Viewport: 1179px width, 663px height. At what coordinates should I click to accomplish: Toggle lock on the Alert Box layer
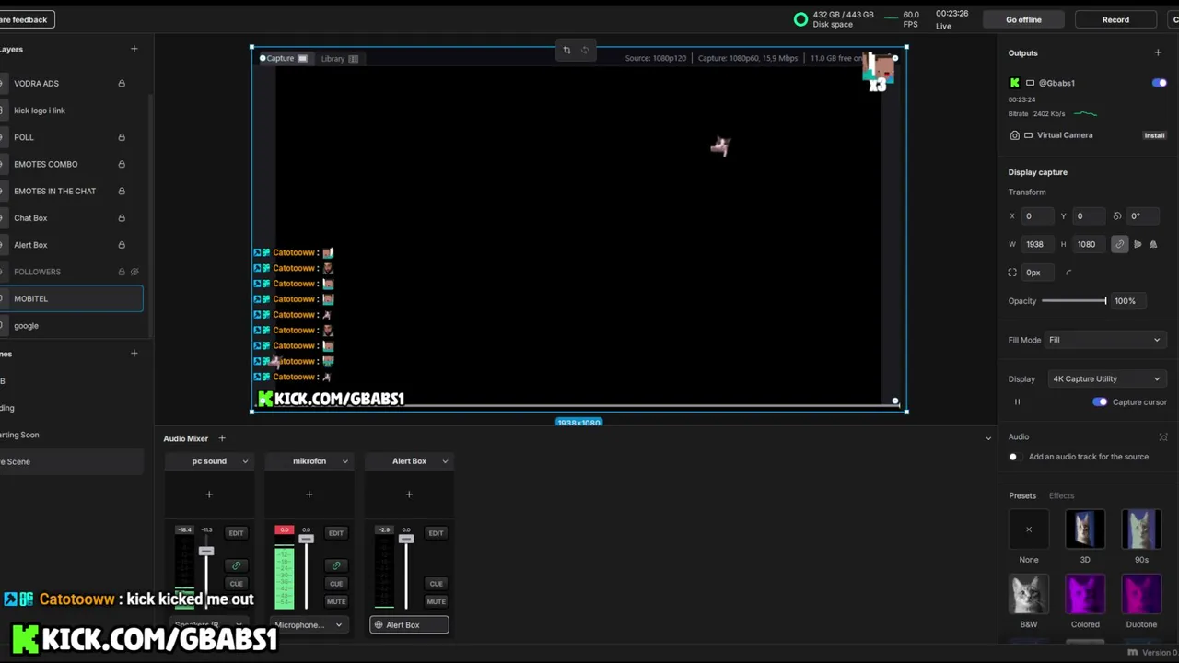click(x=122, y=245)
